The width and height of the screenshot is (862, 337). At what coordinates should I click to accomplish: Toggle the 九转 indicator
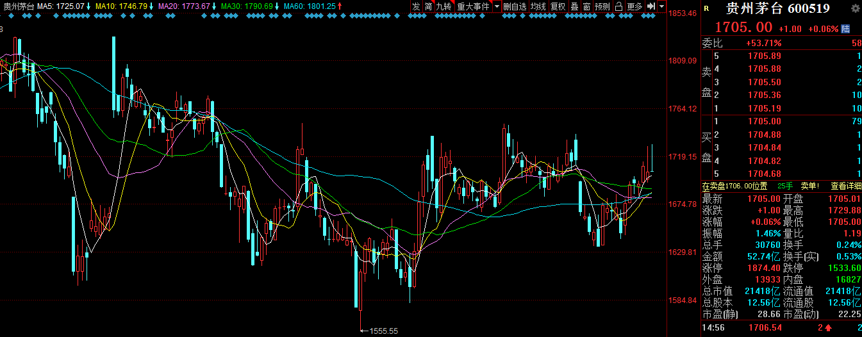click(443, 6)
